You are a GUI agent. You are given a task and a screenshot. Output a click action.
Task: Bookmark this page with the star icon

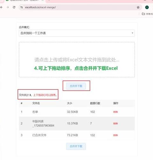138,7
